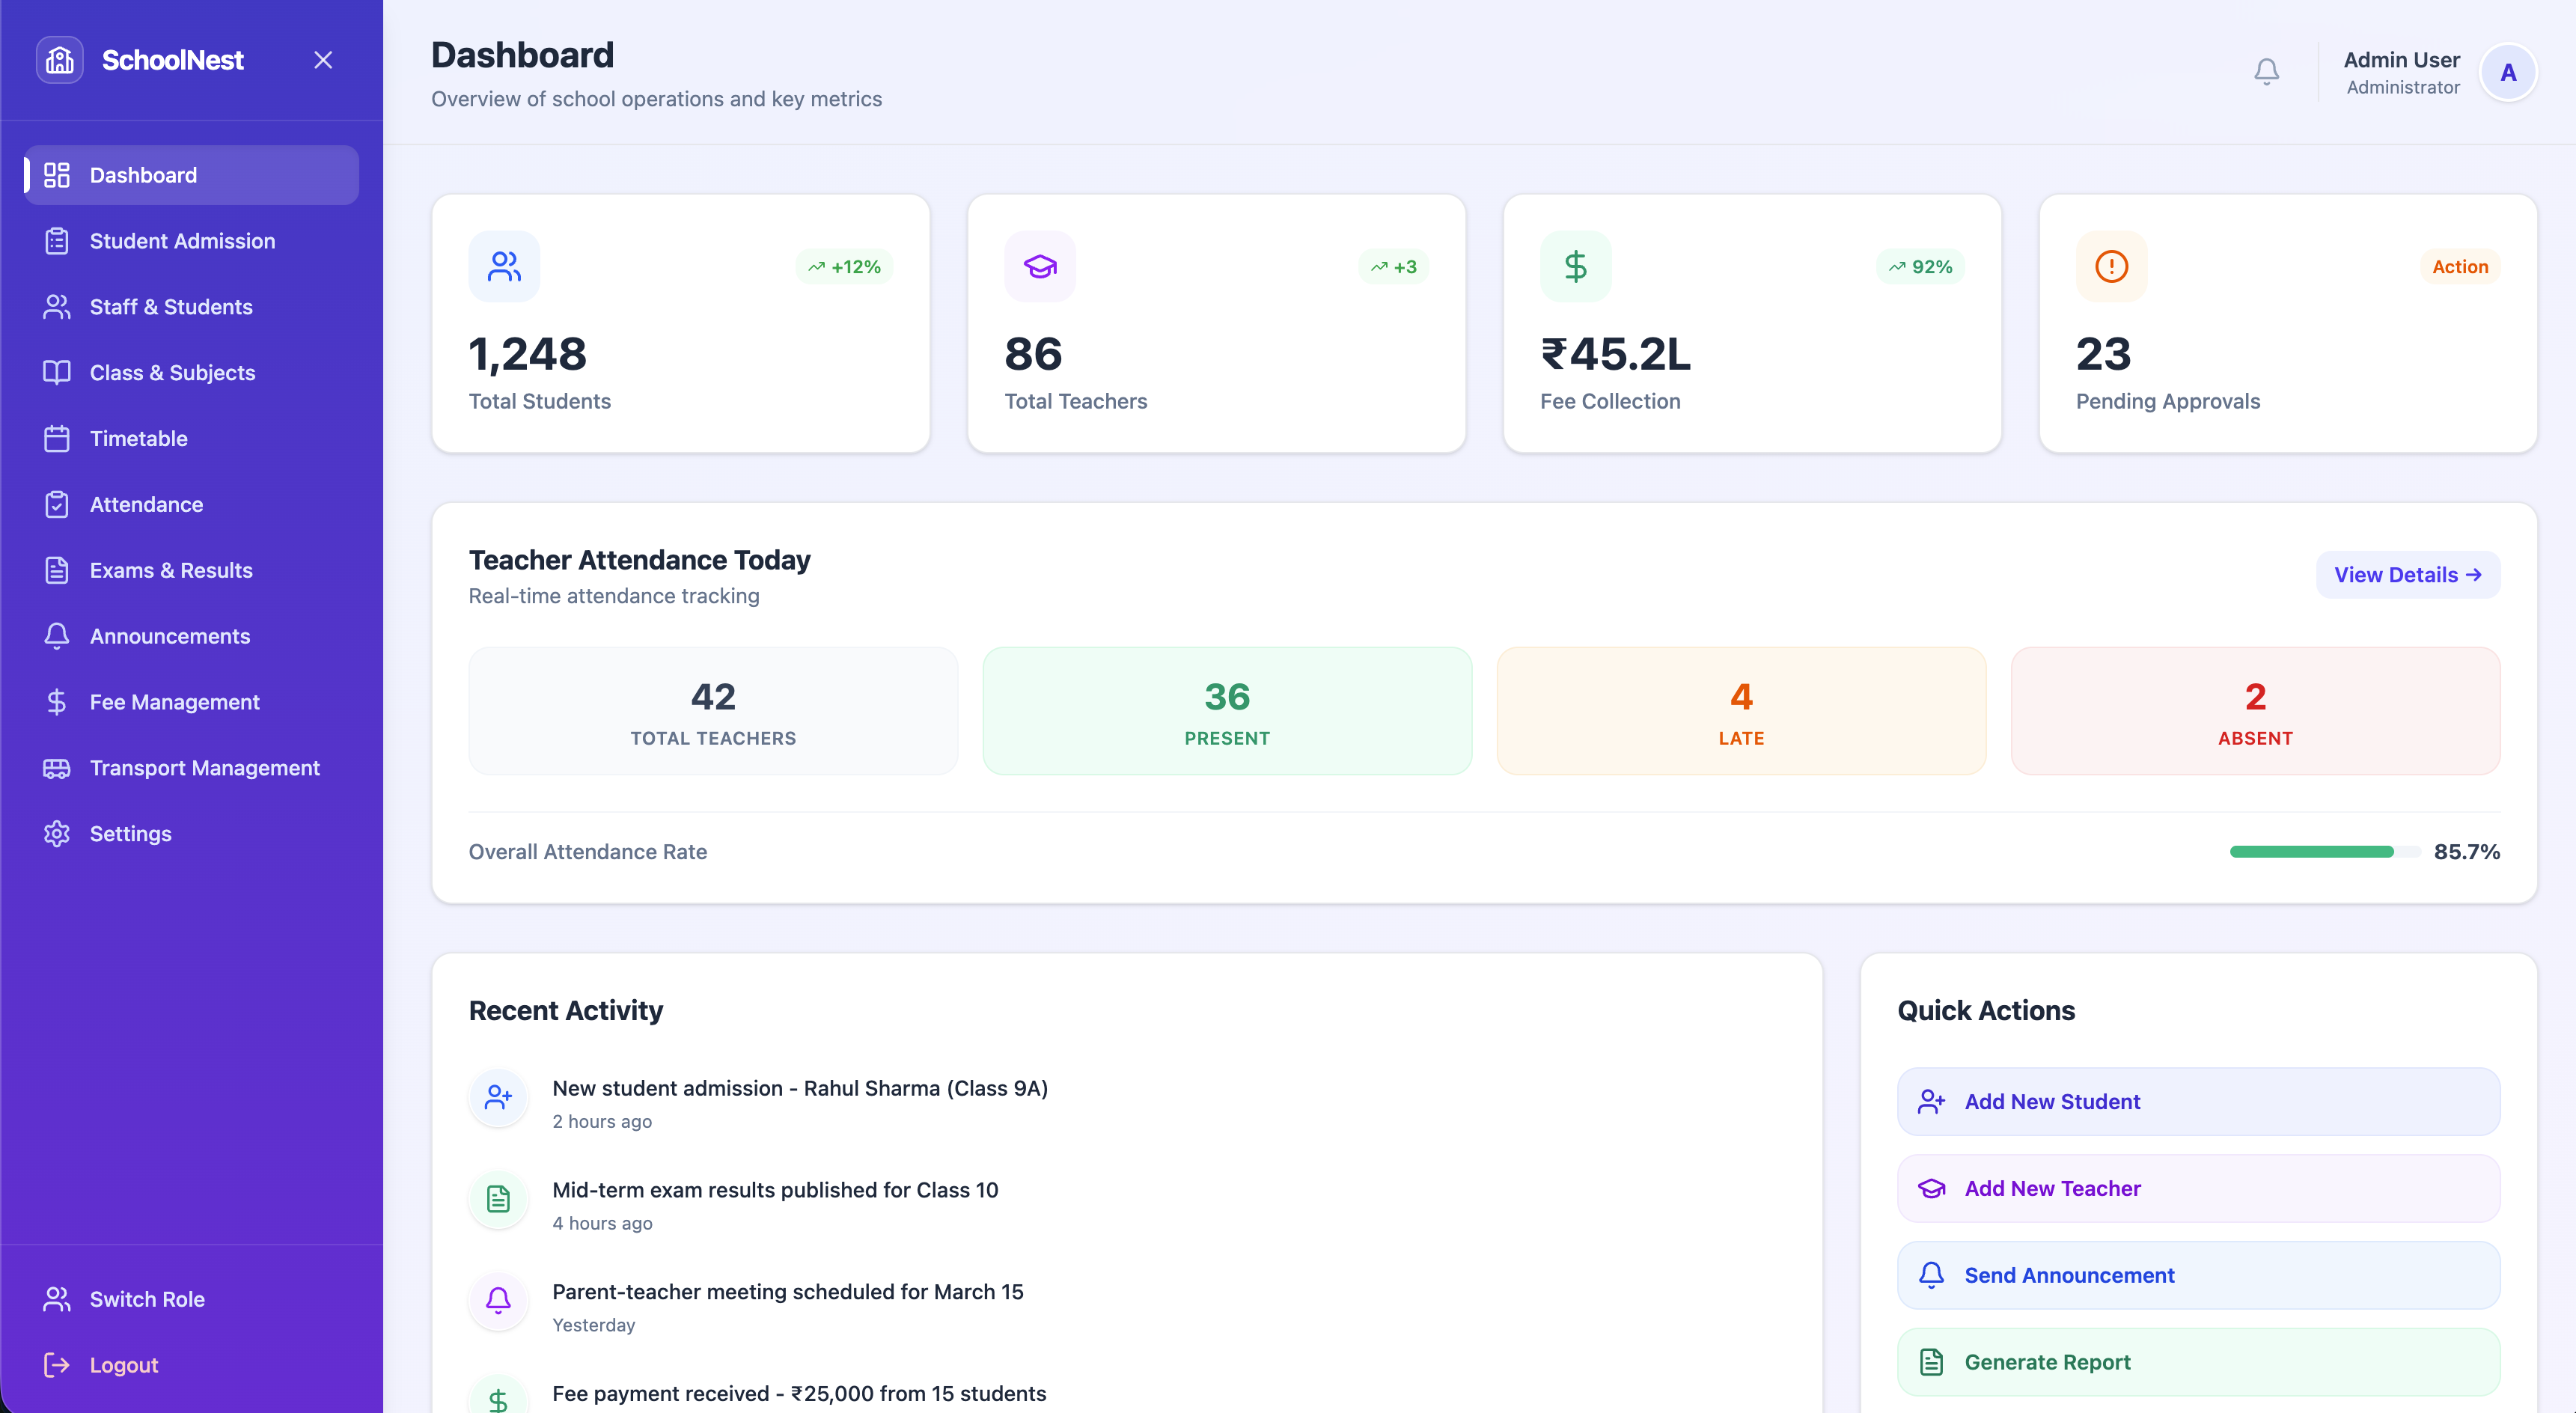Click the SchoolNest logo icon

click(60, 60)
